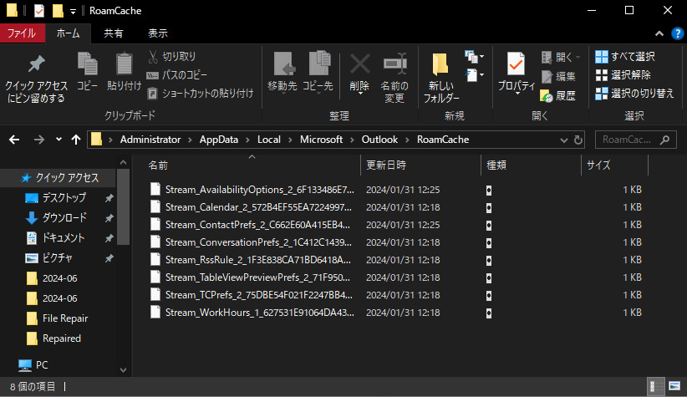Select the Stream_Calendar_2 file
This screenshot has height=397, width=687.
[258, 207]
